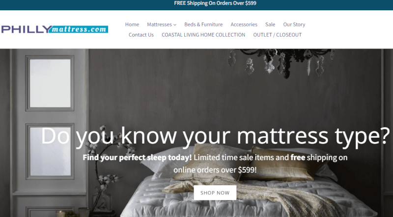Click the chandelier in the hero photo

point(281,62)
